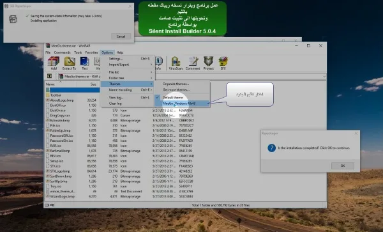
Task: Click OK in the Repackager dialog
Action: pyautogui.click(x=342, y=166)
